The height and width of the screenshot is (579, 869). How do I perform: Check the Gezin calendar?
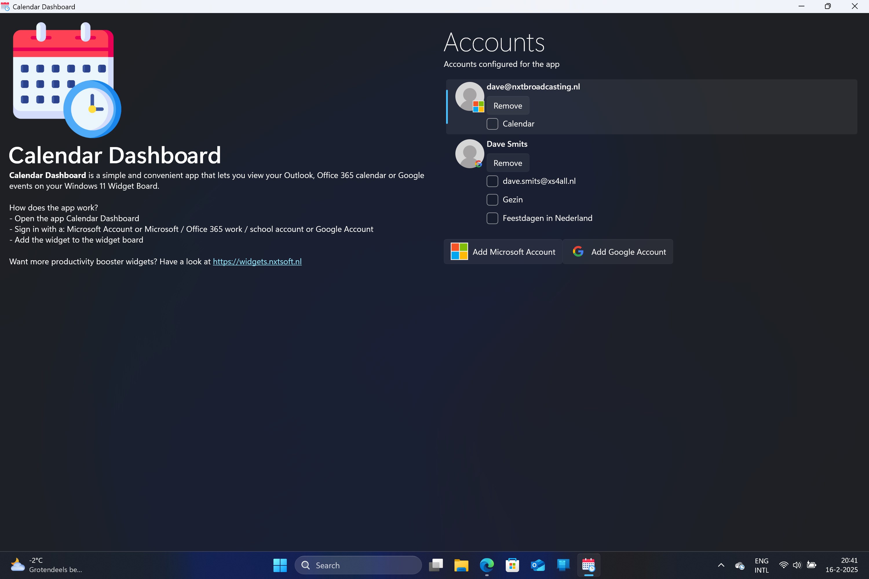pos(492,199)
